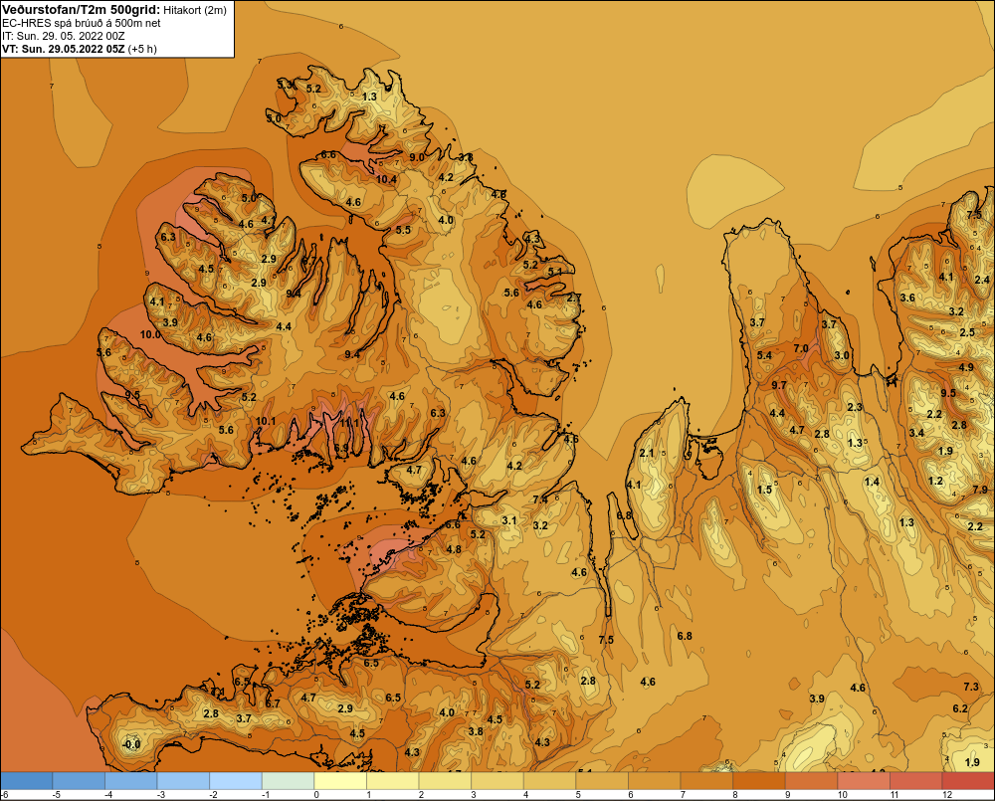Pick the legend swatch between 0 and 1
The width and height of the screenshot is (995, 801).
340,781
